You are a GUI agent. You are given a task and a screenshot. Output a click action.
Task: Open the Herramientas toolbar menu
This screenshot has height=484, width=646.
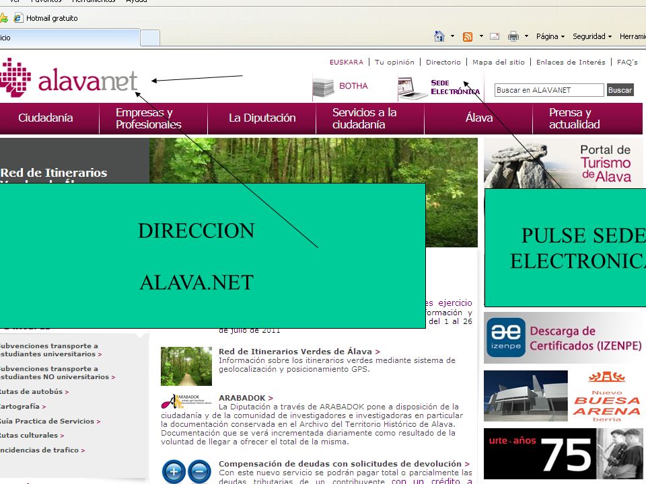click(x=633, y=36)
